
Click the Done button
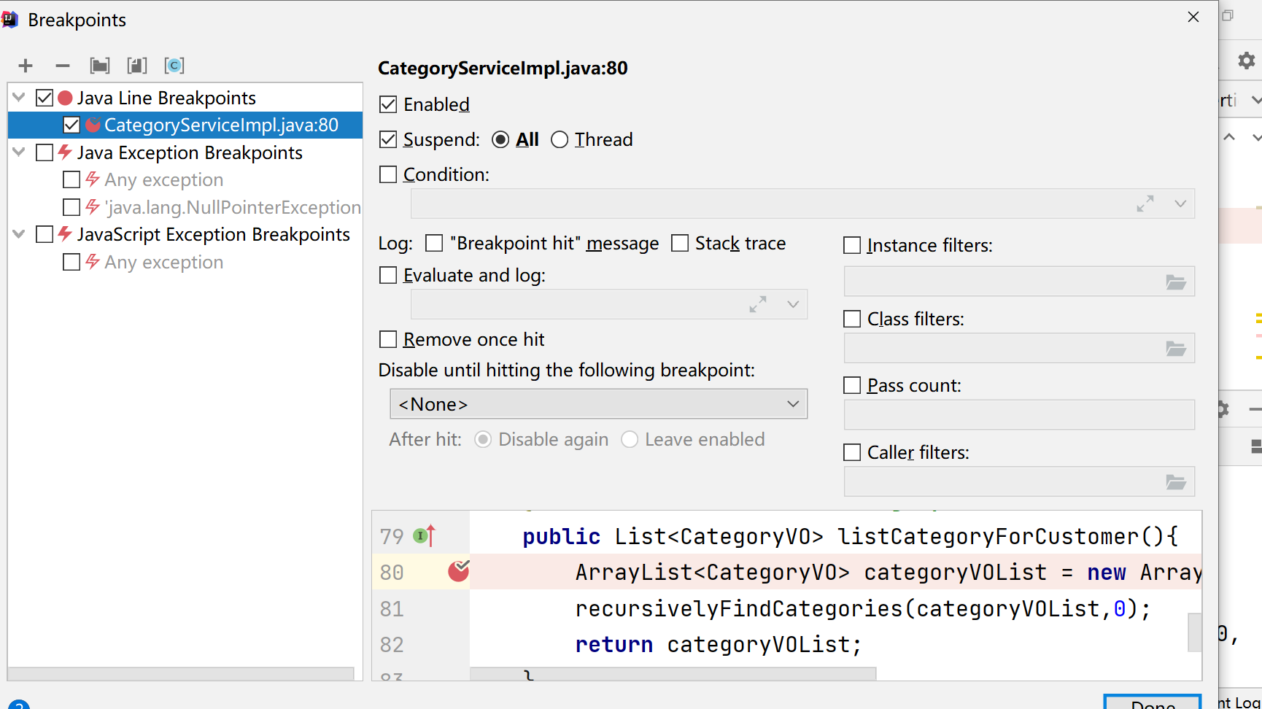click(x=1153, y=702)
